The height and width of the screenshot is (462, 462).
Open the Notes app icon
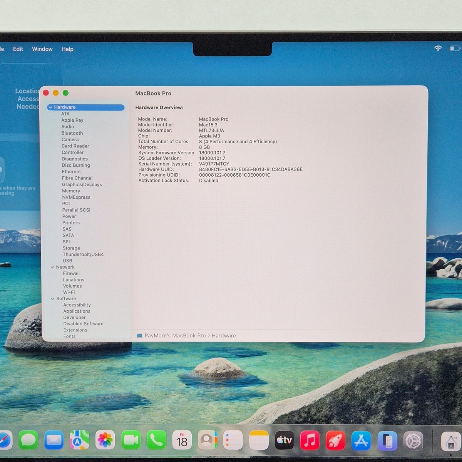[259, 440]
